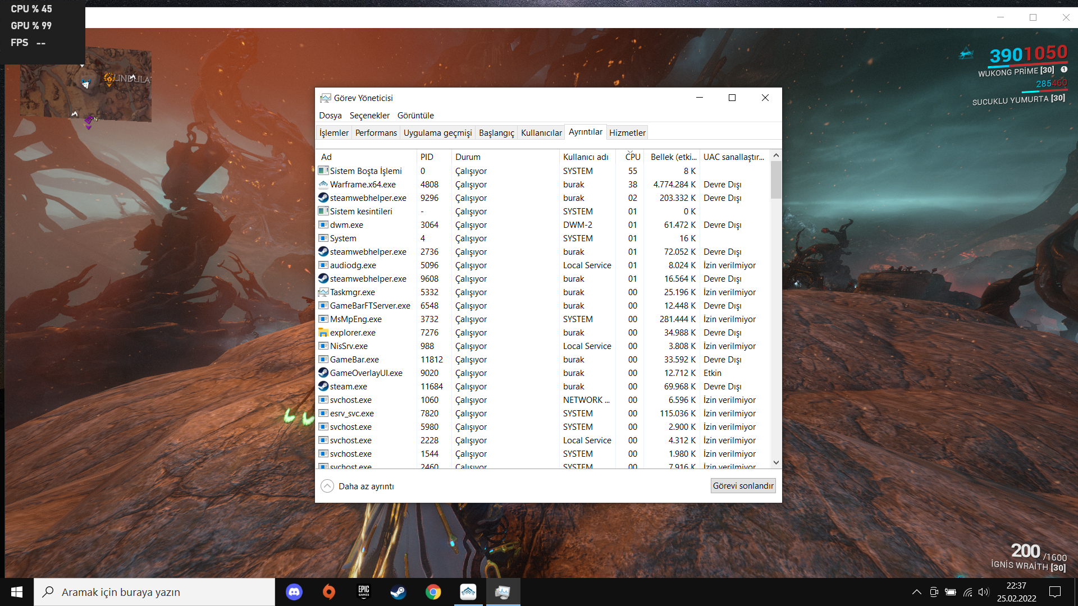The image size is (1078, 606).
Task: Click the Warframe.x64.exe process icon
Action: pos(323,185)
